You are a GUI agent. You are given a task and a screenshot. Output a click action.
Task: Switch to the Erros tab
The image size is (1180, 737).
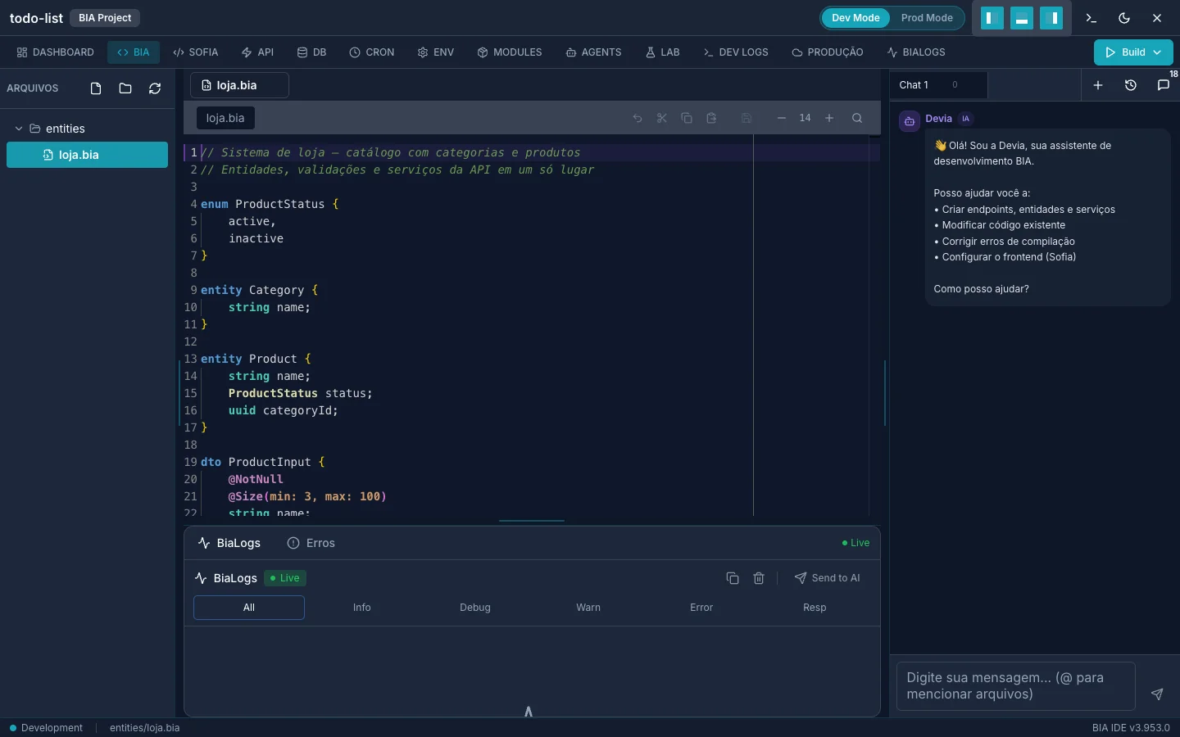click(x=311, y=543)
